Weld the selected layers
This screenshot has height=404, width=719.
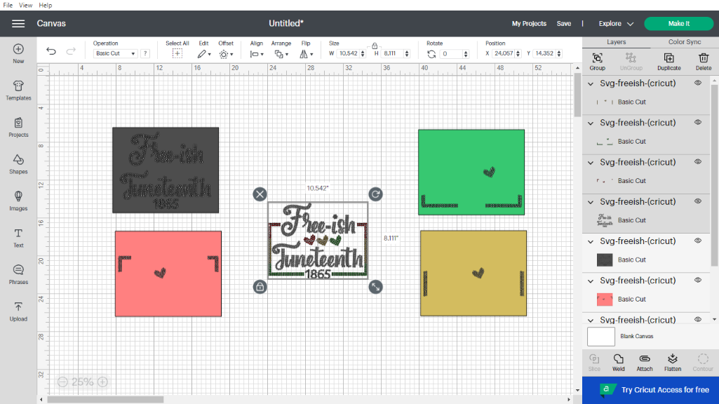click(618, 363)
